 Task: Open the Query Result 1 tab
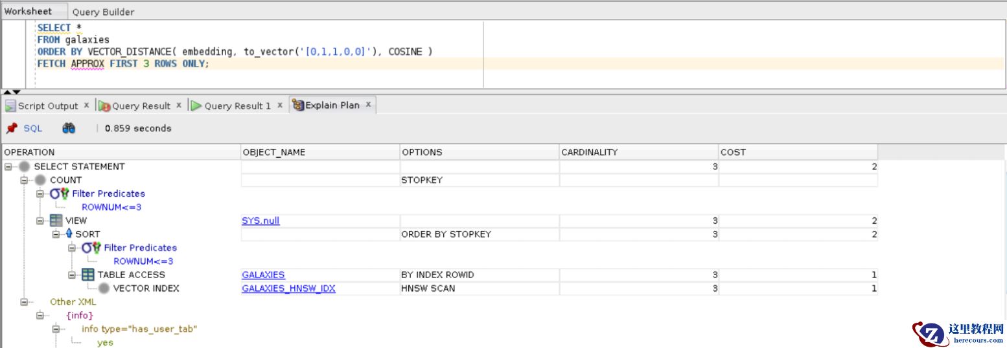click(x=237, y=105)
